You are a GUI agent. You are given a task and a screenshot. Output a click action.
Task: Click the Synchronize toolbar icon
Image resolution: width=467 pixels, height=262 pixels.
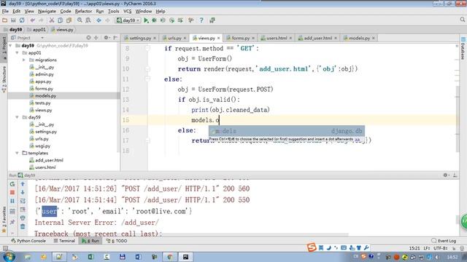point(22,20)
